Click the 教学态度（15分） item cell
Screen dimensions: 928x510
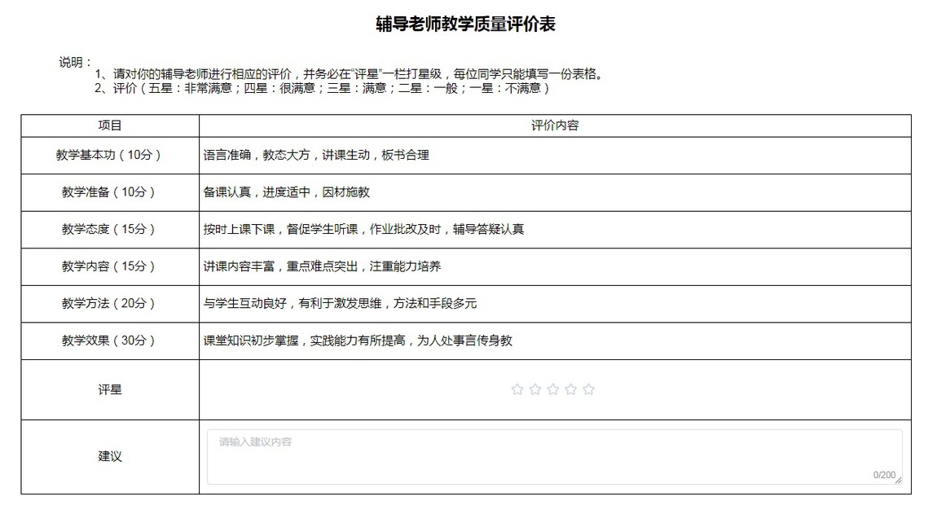(110, 229)
